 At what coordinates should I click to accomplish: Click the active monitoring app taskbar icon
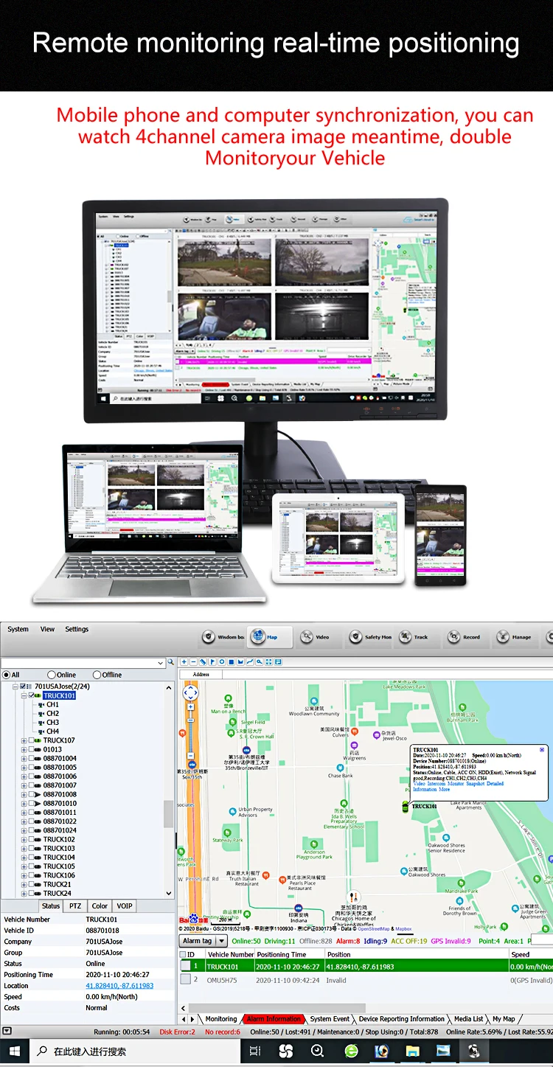[474, 1051]
